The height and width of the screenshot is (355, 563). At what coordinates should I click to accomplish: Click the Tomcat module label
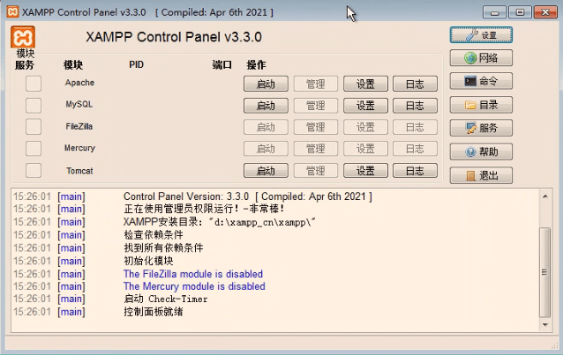coord(79,171)
